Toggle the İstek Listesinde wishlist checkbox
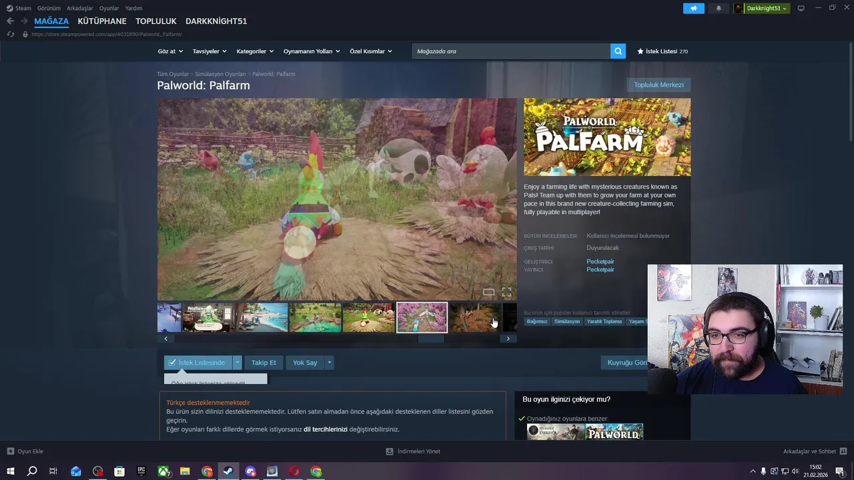 tap(172, 363)
